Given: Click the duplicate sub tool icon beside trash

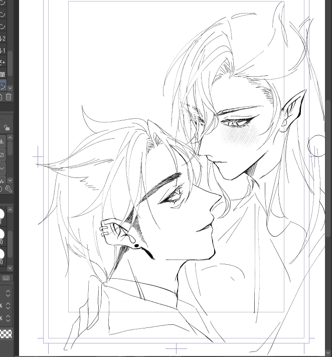Looking at the screenshot, I should point(2,97).
